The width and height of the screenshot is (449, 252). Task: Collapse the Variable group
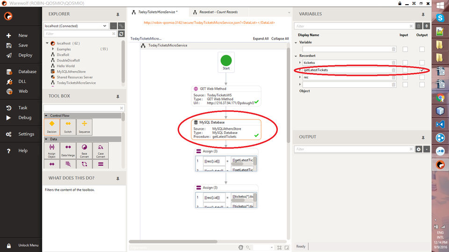coord(296,42)
